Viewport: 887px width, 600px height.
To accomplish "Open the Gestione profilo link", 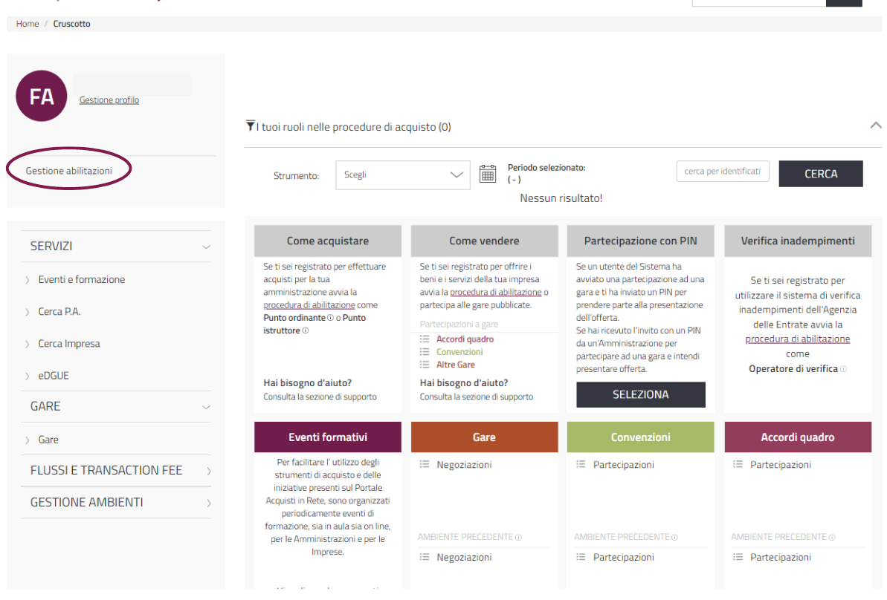I will [x=109, y=100].
